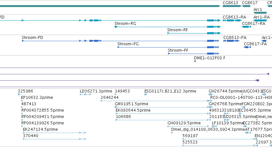Select EST entry 106686
Screen dimensions: 272x147
[x=123, y=117]
